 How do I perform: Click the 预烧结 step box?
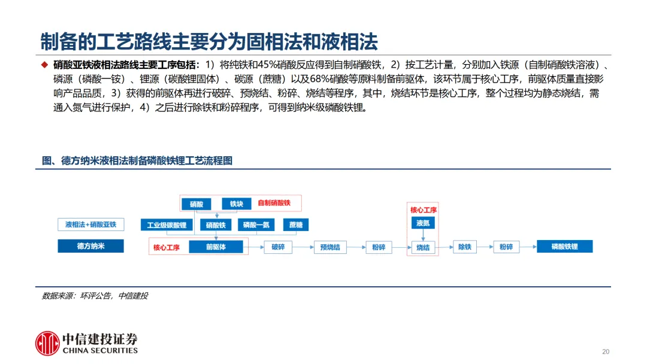click(330, 247)
